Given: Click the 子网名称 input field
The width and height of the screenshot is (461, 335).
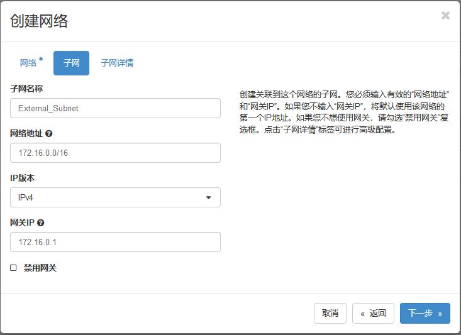Looking at the screenshot, I should (x=115, y=108).
